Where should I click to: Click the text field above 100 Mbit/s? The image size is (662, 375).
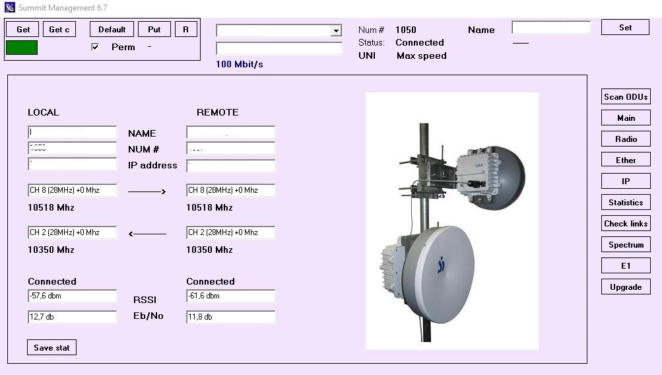(279, 48)
